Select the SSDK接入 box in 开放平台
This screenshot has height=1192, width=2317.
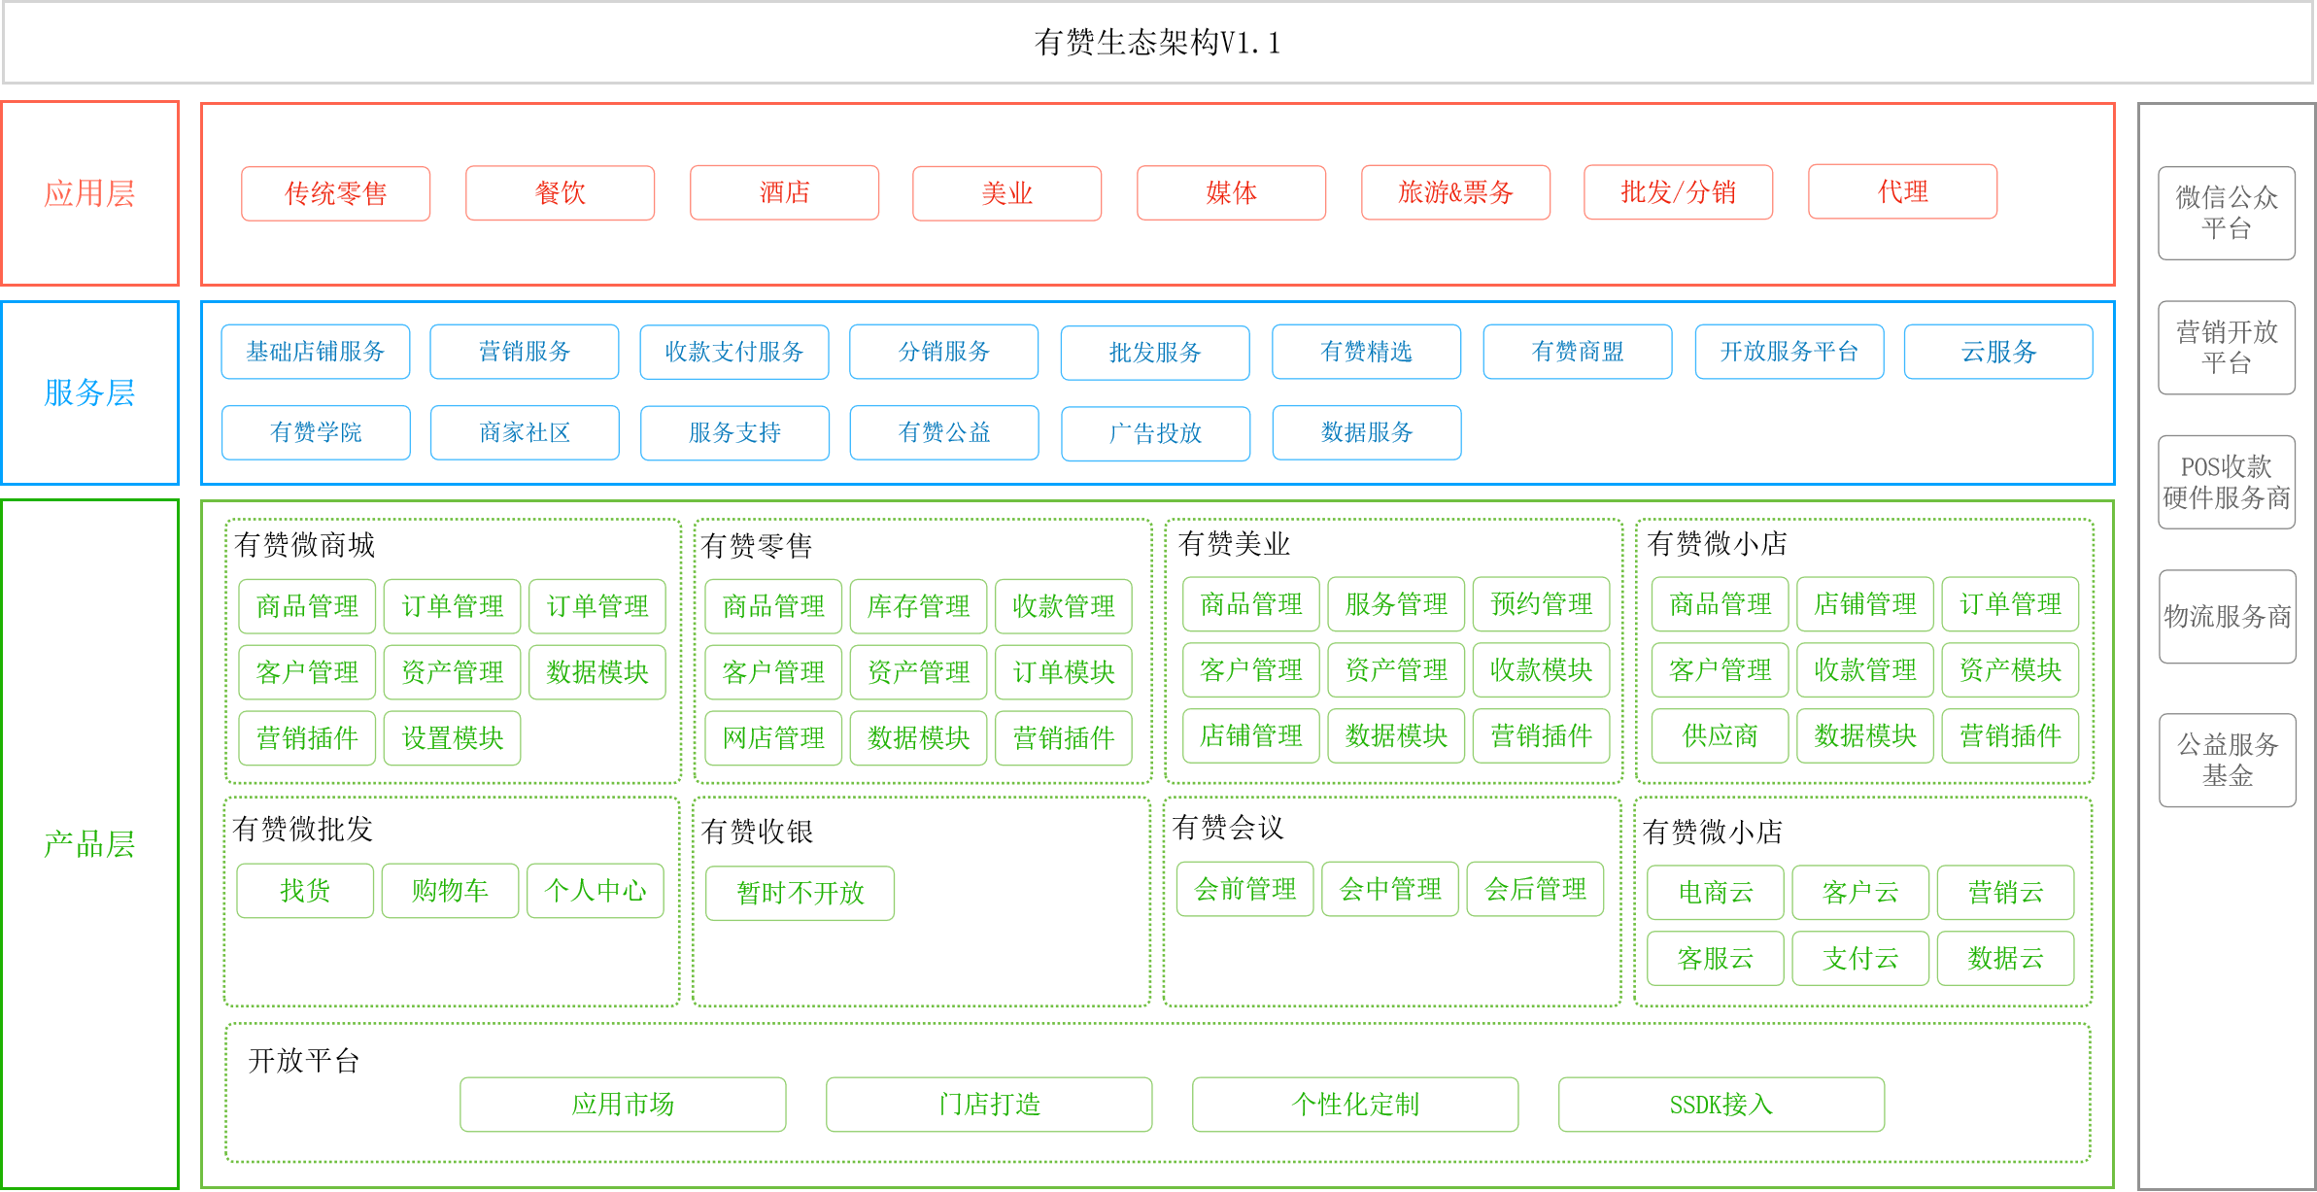(x=1721, y=1105)
